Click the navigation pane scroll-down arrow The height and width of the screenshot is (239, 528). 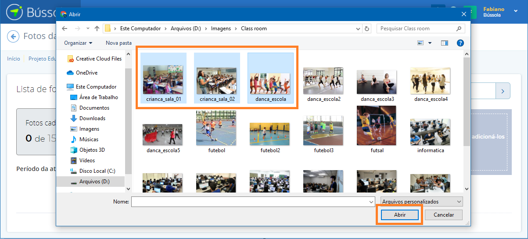tap(128, 189)
